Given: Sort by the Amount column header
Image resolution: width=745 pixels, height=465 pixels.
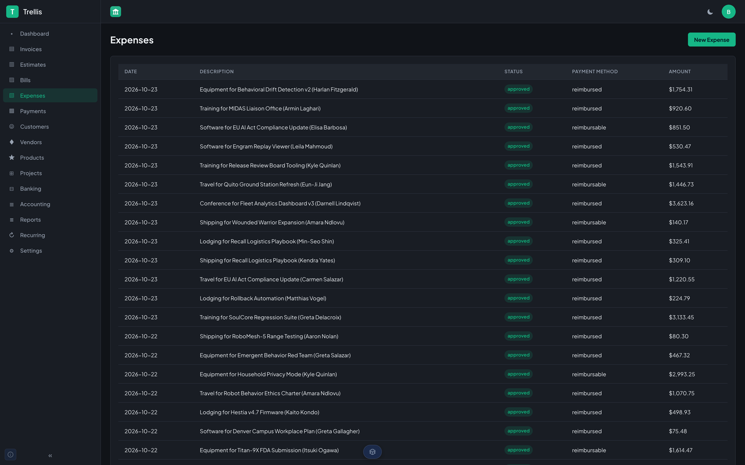Looking at the screenshot, I should (680, 72).
